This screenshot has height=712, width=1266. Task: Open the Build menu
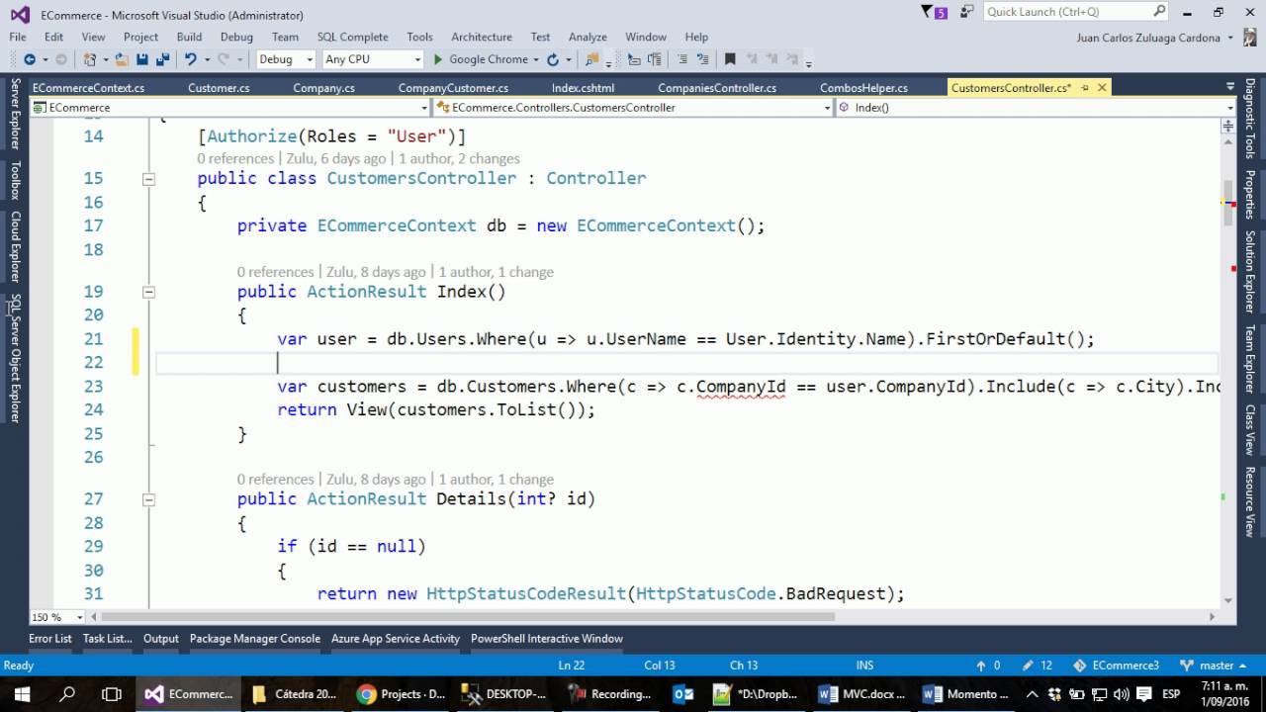point(189,37)
